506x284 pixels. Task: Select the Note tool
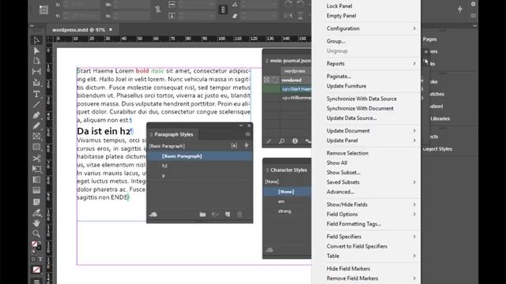pos(36,202)
